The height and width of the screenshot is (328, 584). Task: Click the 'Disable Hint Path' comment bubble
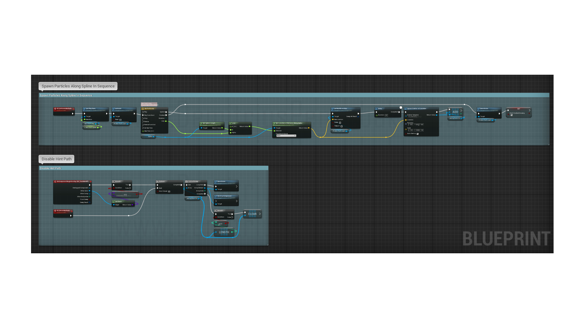point(56,159)
